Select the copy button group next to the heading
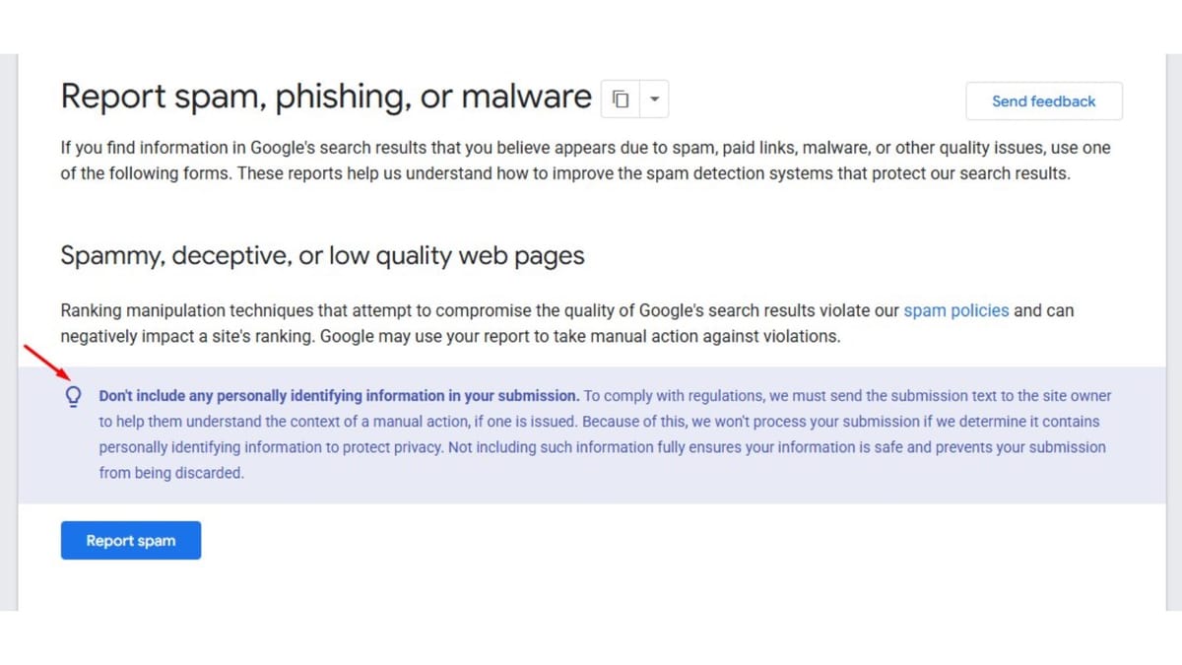The height and width of the screenshot is (665, 1182). [634, 99]
